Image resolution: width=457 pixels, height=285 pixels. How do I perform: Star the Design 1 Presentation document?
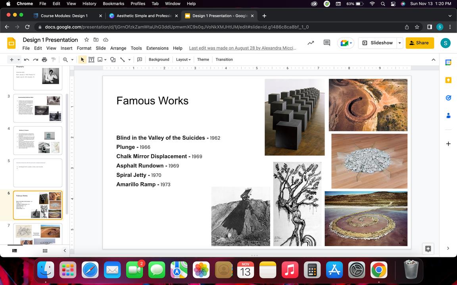[86, 40]
